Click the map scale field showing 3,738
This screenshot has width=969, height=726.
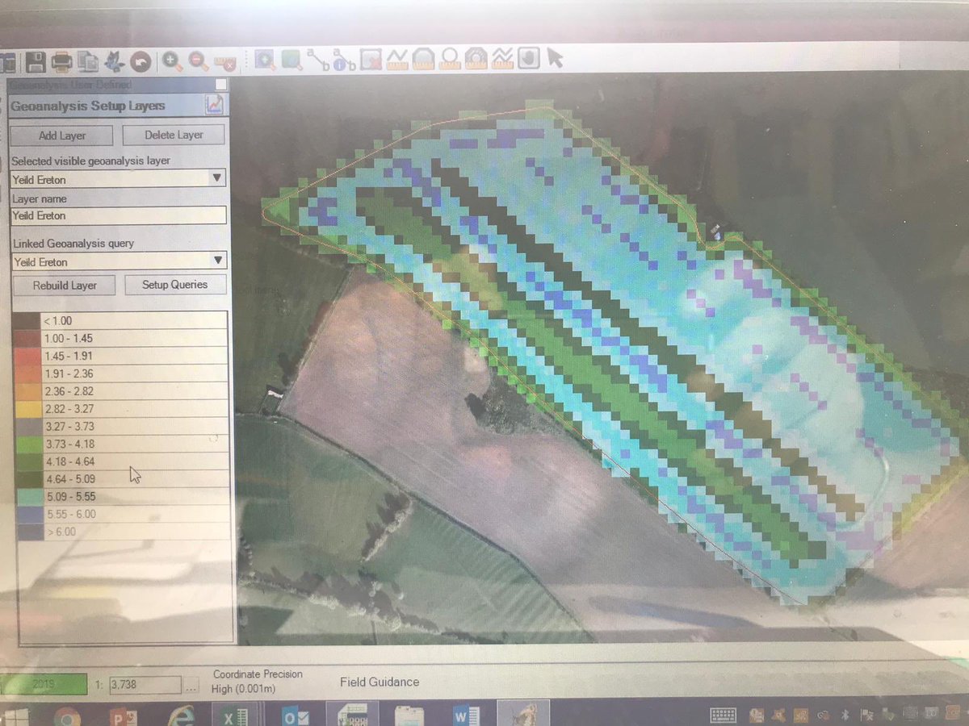[x=145, y=685]
